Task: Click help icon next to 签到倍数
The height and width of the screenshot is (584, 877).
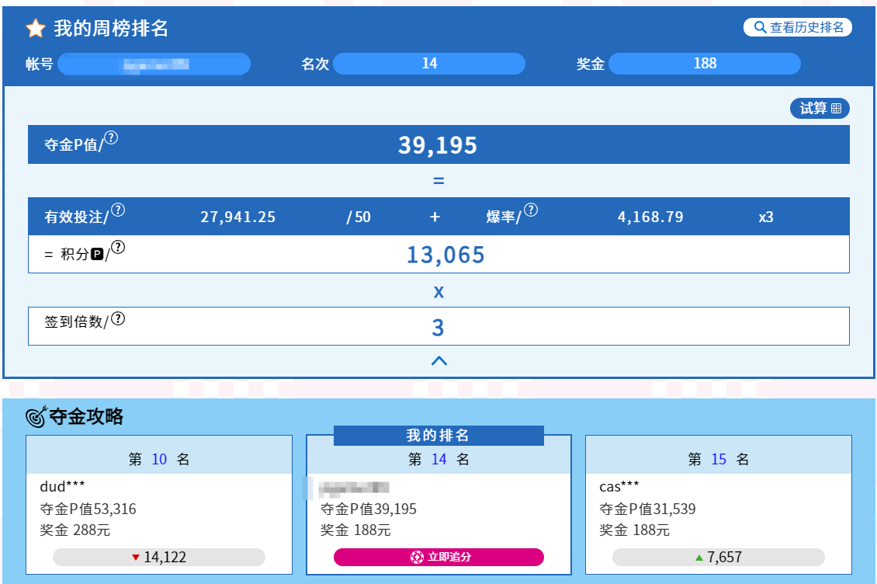Action: coord(118,318)
